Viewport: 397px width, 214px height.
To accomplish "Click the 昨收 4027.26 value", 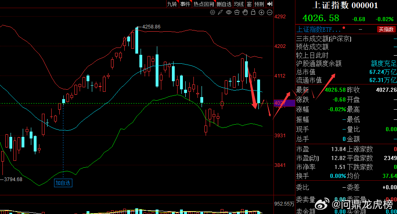I will 386,90.
